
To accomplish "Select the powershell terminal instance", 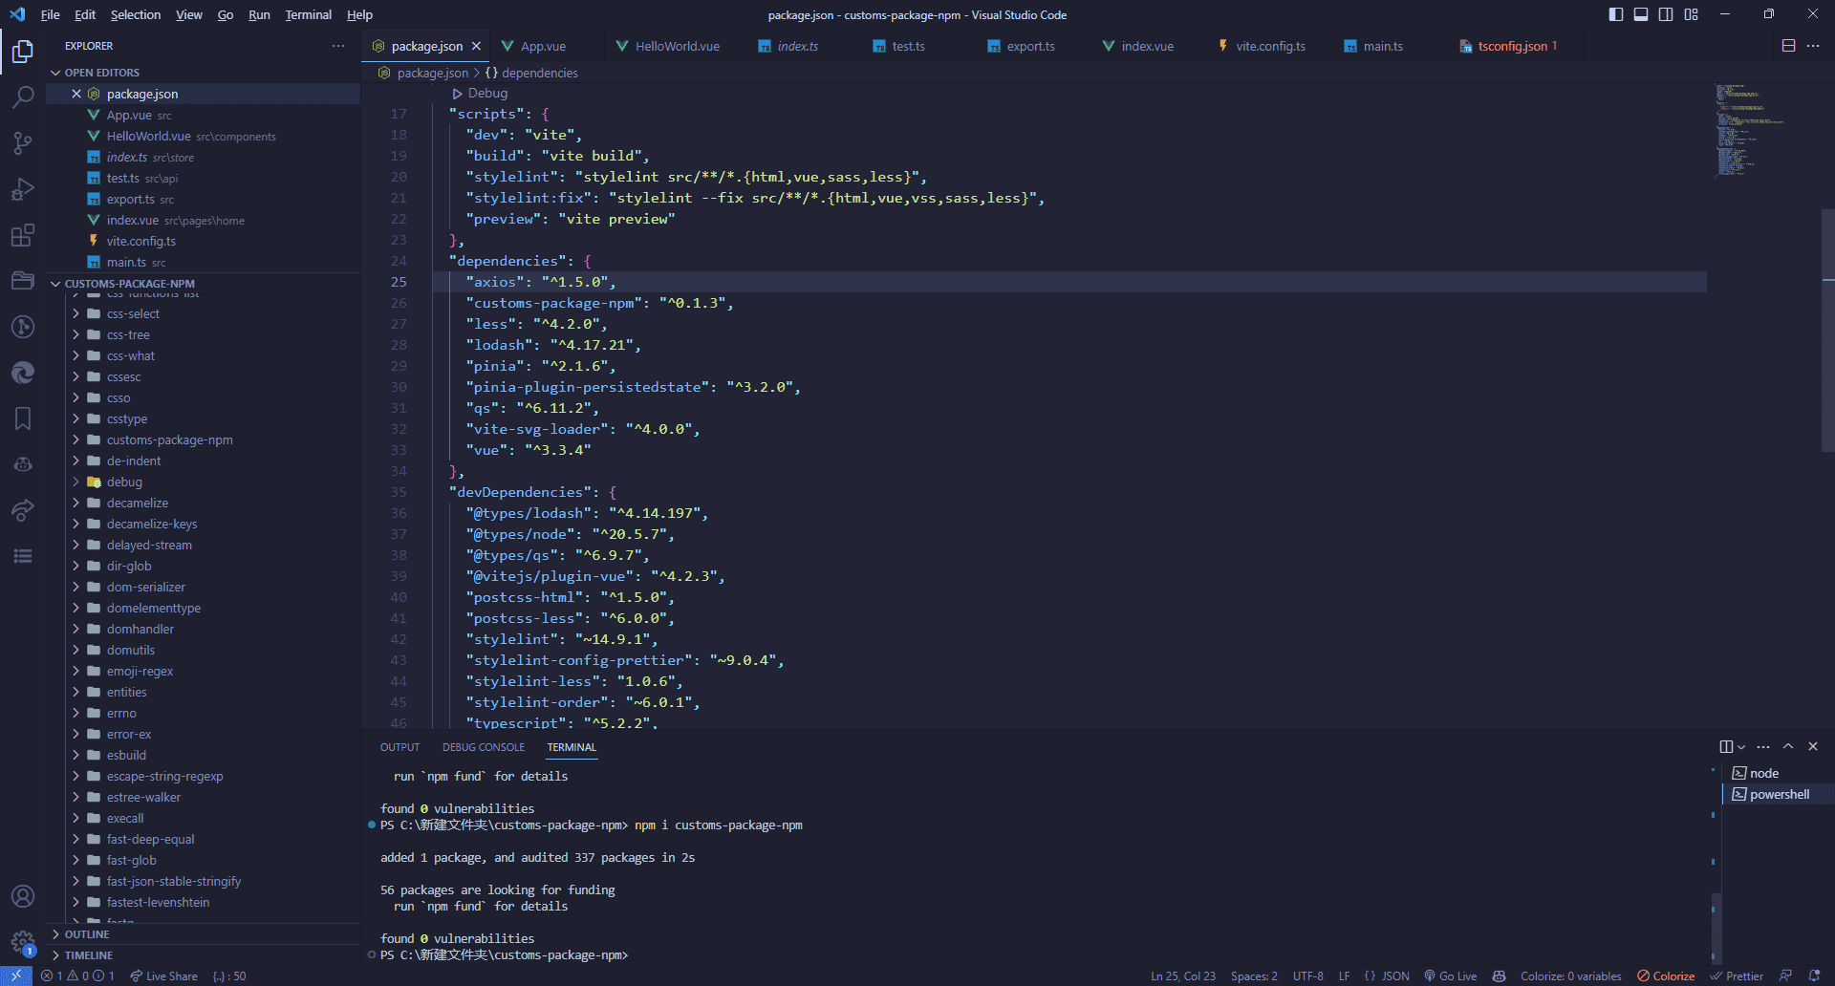I will [1779, 794].
